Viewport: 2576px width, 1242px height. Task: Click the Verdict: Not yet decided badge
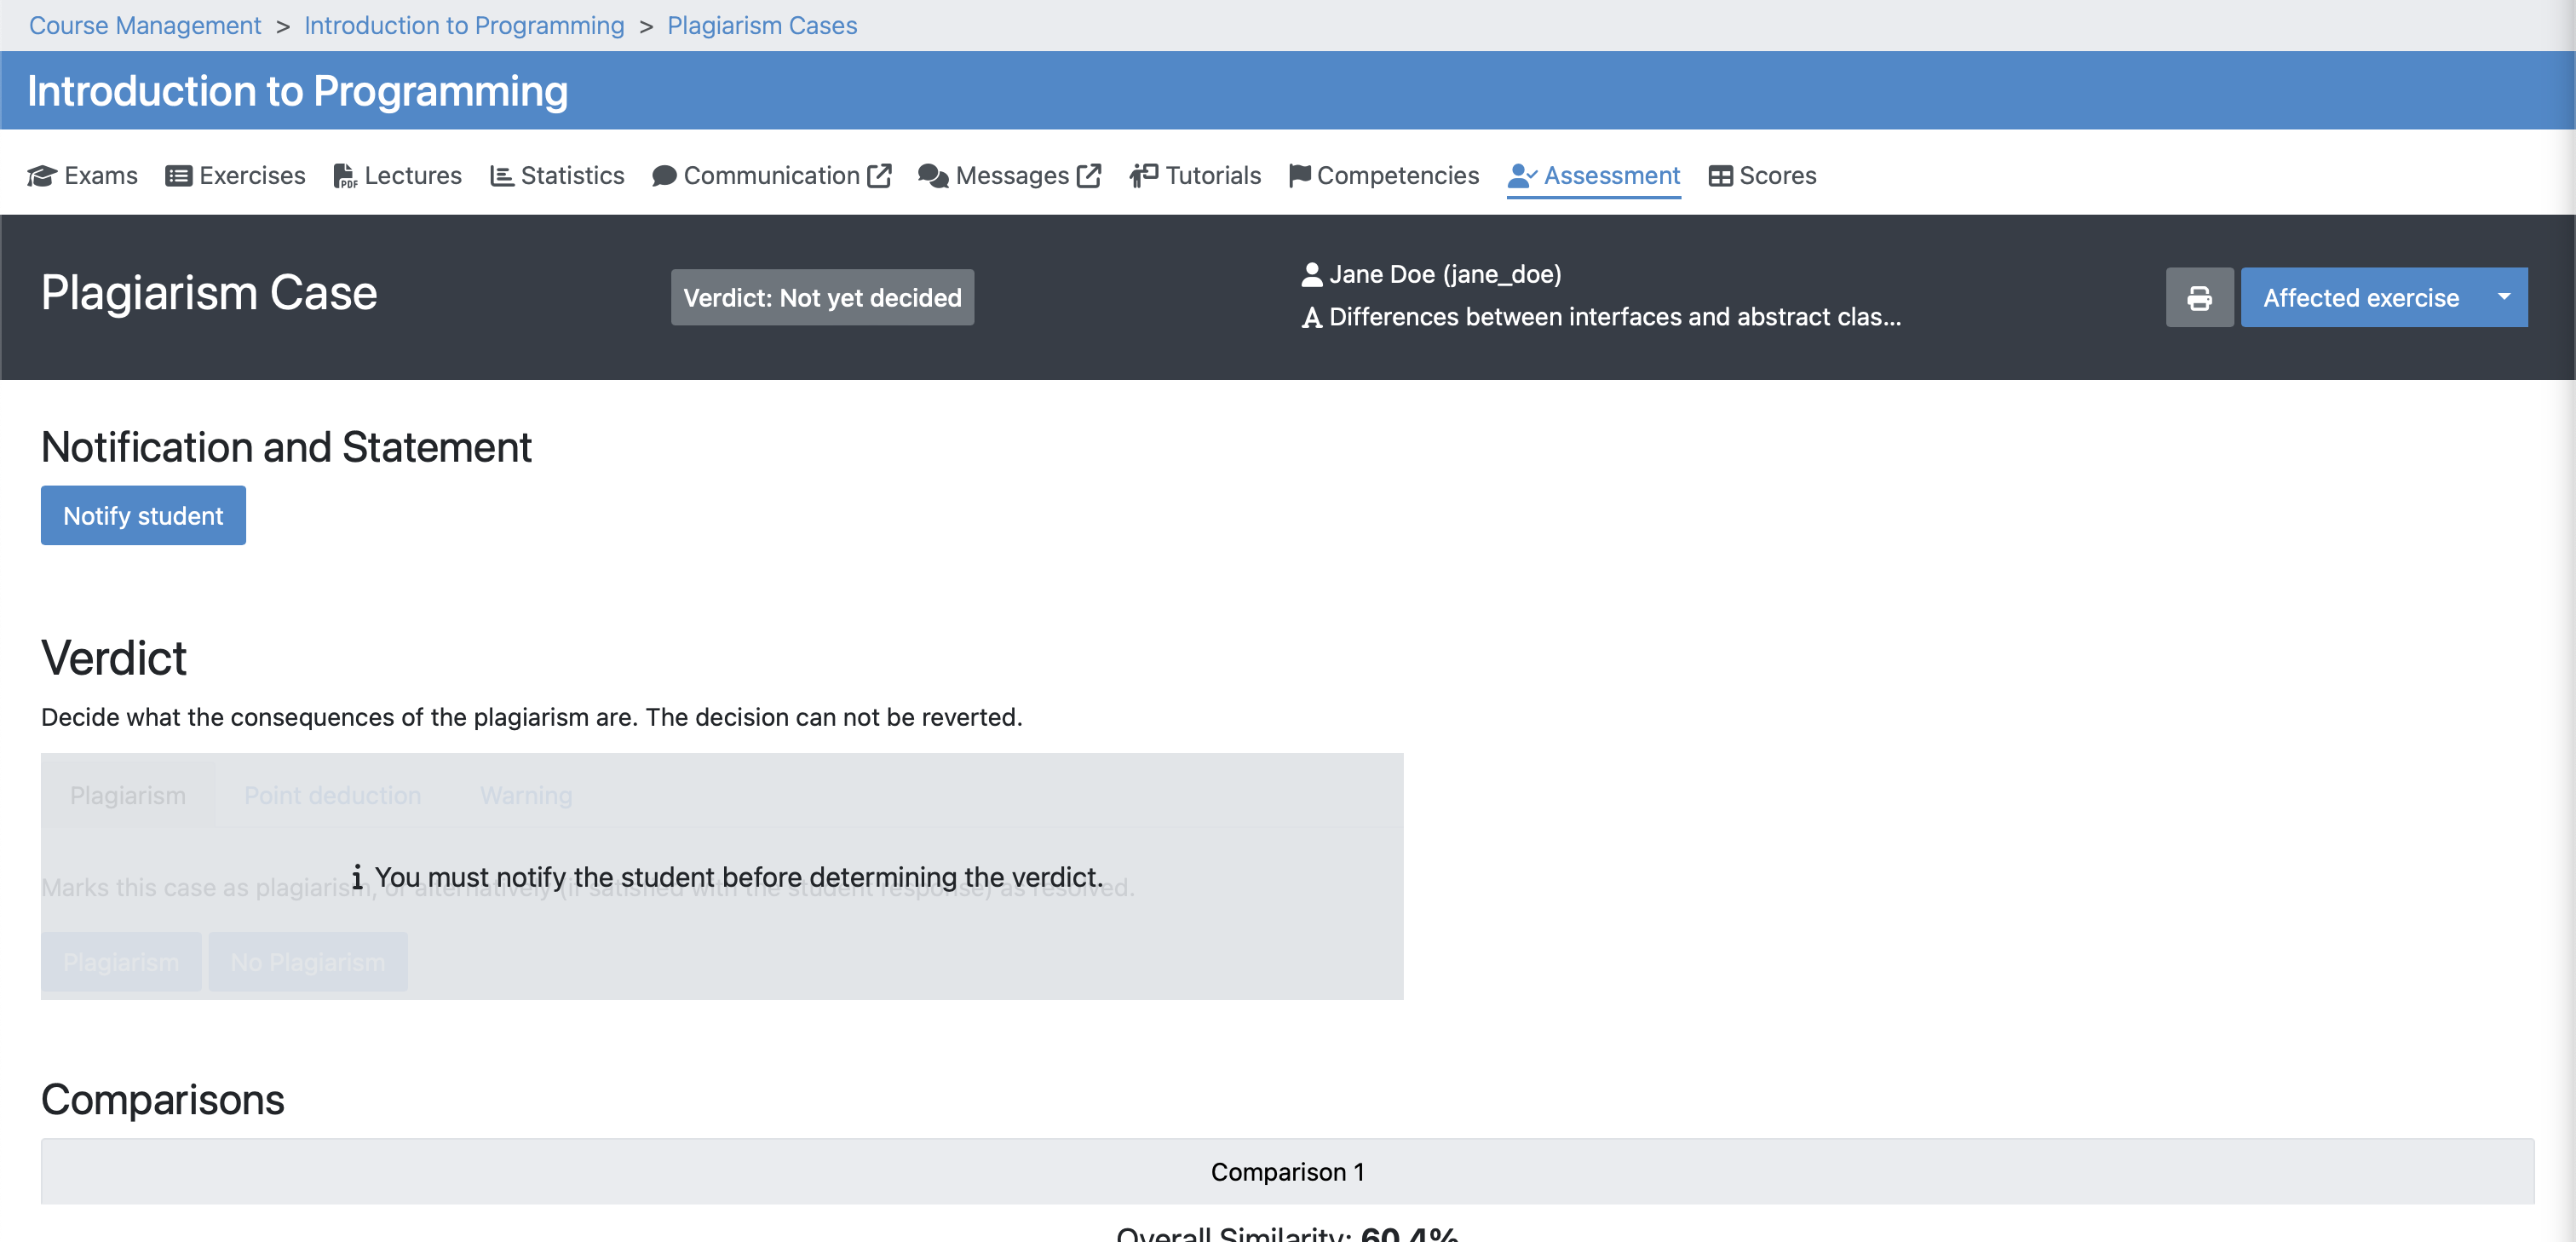pyautogui.click(x=822, y=298)
